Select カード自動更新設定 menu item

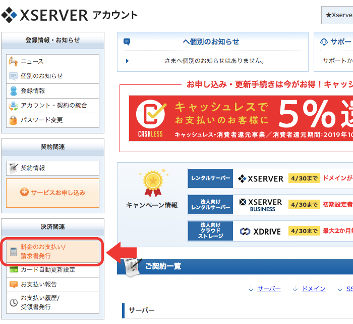[x=52, y=270]
